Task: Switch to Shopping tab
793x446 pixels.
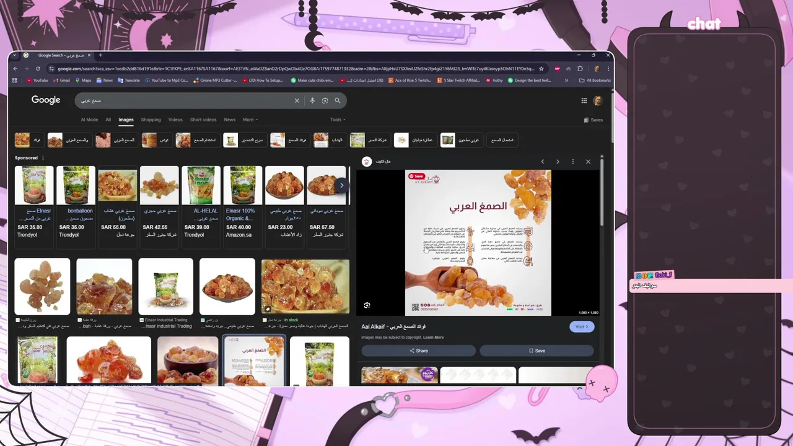Action: pos(151,120)
